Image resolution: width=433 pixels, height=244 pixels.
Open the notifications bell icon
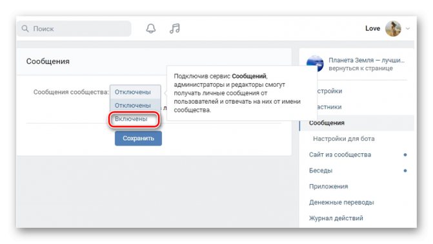pyautogui.click(x=151, y=28)
